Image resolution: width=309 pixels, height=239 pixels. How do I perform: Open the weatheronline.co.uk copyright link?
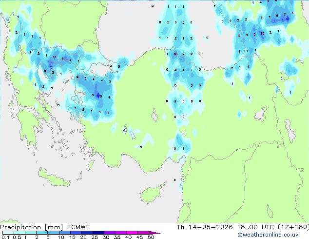point(268,235)
